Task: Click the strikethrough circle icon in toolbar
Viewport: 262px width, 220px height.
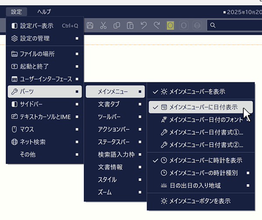Action: 197,26
